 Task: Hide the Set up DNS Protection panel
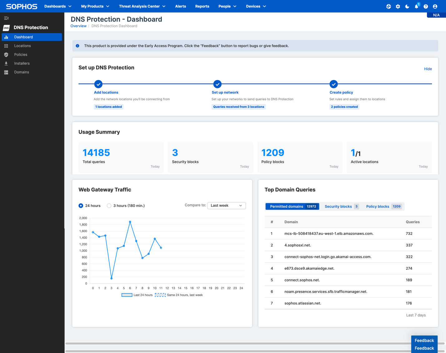[428, 69]
